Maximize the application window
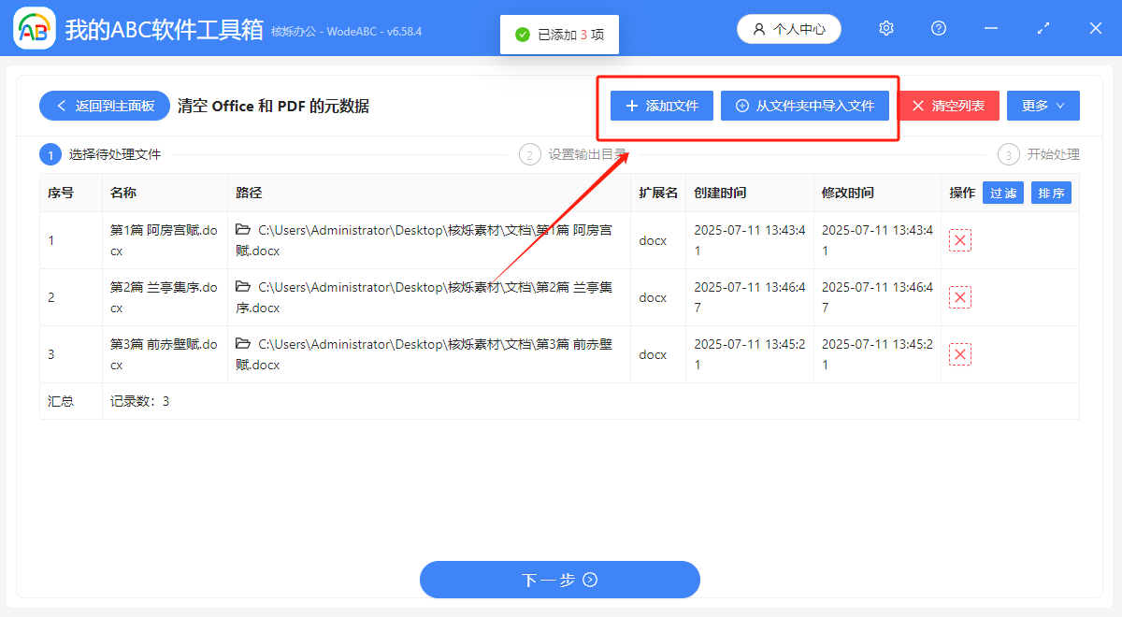1122x617 pixels. (1043, 29)
